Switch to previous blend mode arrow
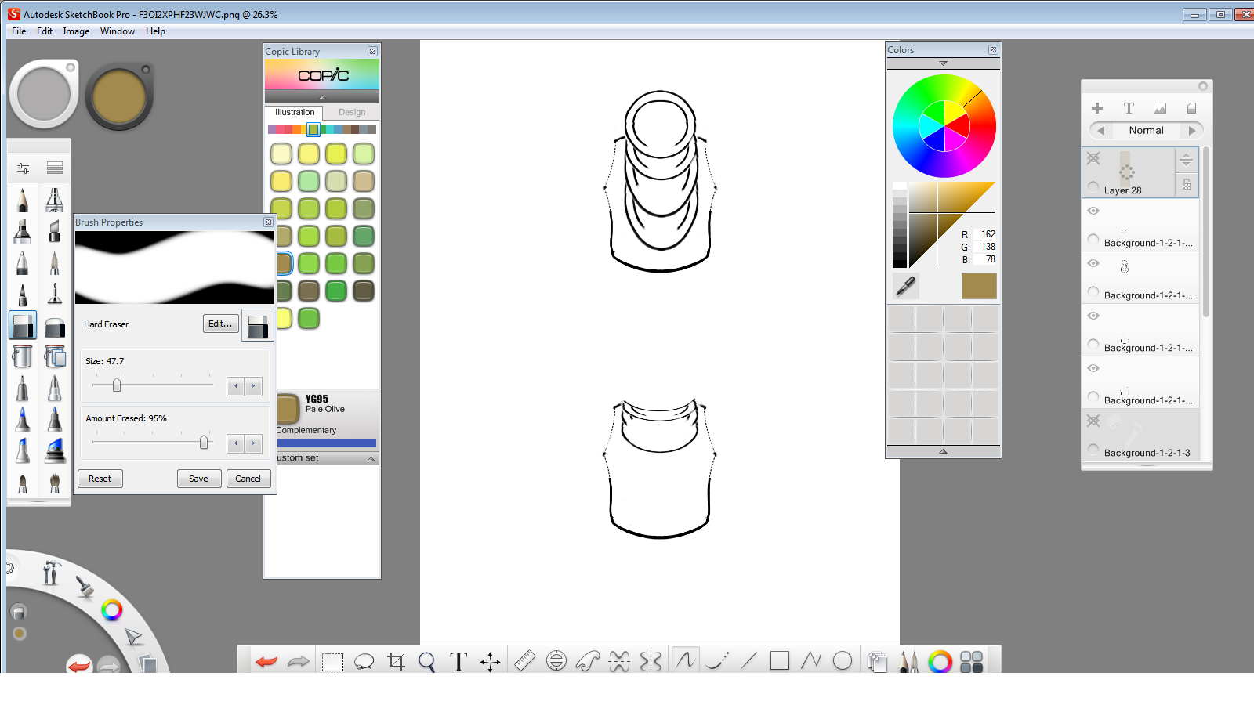 pyautogui.click(x=1100, y=131)
